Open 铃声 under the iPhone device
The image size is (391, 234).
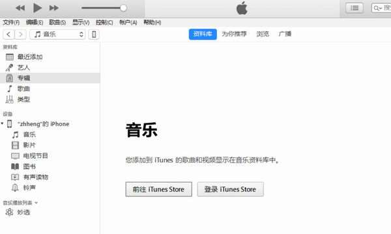[x=29, y=188]
